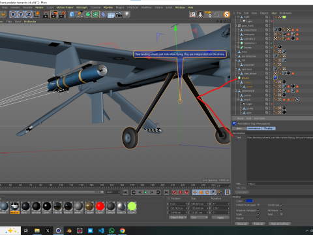The width and height of the screenshot is (313, 235).
Task: Click the Visit URL button
Action: pyautogui.click(x=242, y=193)
